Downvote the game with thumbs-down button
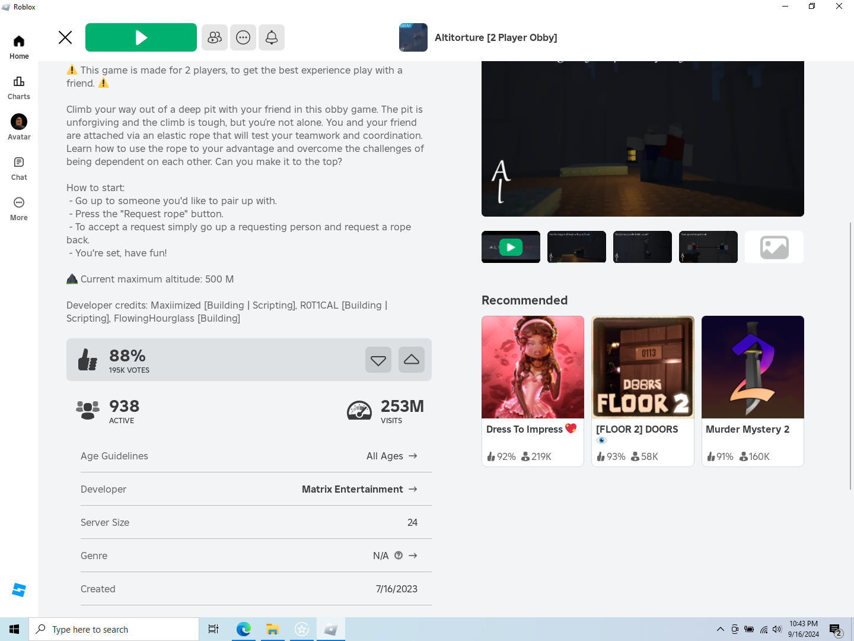The image size is (854, 641). coord(378,360)
